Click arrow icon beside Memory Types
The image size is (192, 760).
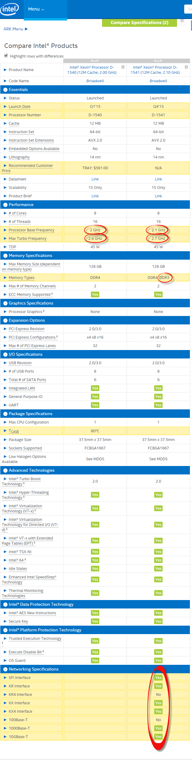[5, 278]
